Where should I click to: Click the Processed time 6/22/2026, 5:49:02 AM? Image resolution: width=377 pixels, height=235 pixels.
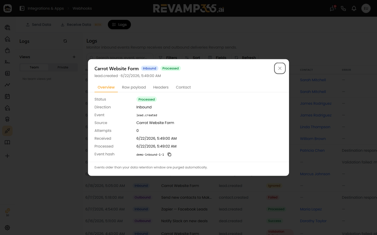pos(156,146)
